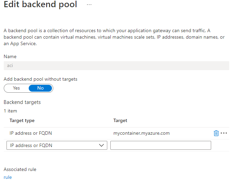Click the "1 item" count text
246x186 pixels.
(10, 111)
